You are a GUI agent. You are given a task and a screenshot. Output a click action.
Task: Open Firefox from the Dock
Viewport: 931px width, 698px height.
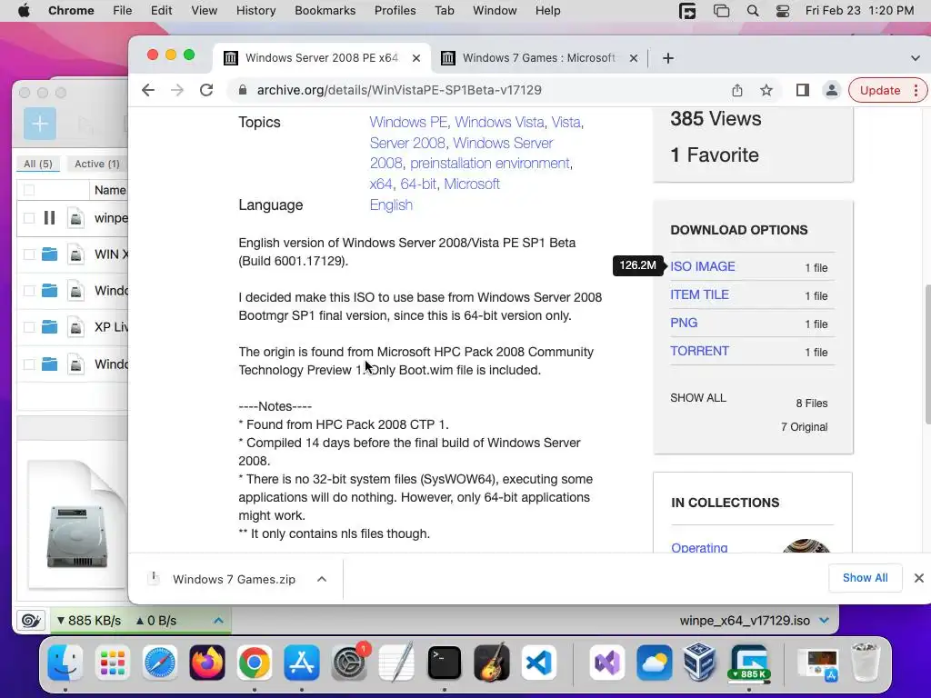pyautogui.click(x=207, y=663)
